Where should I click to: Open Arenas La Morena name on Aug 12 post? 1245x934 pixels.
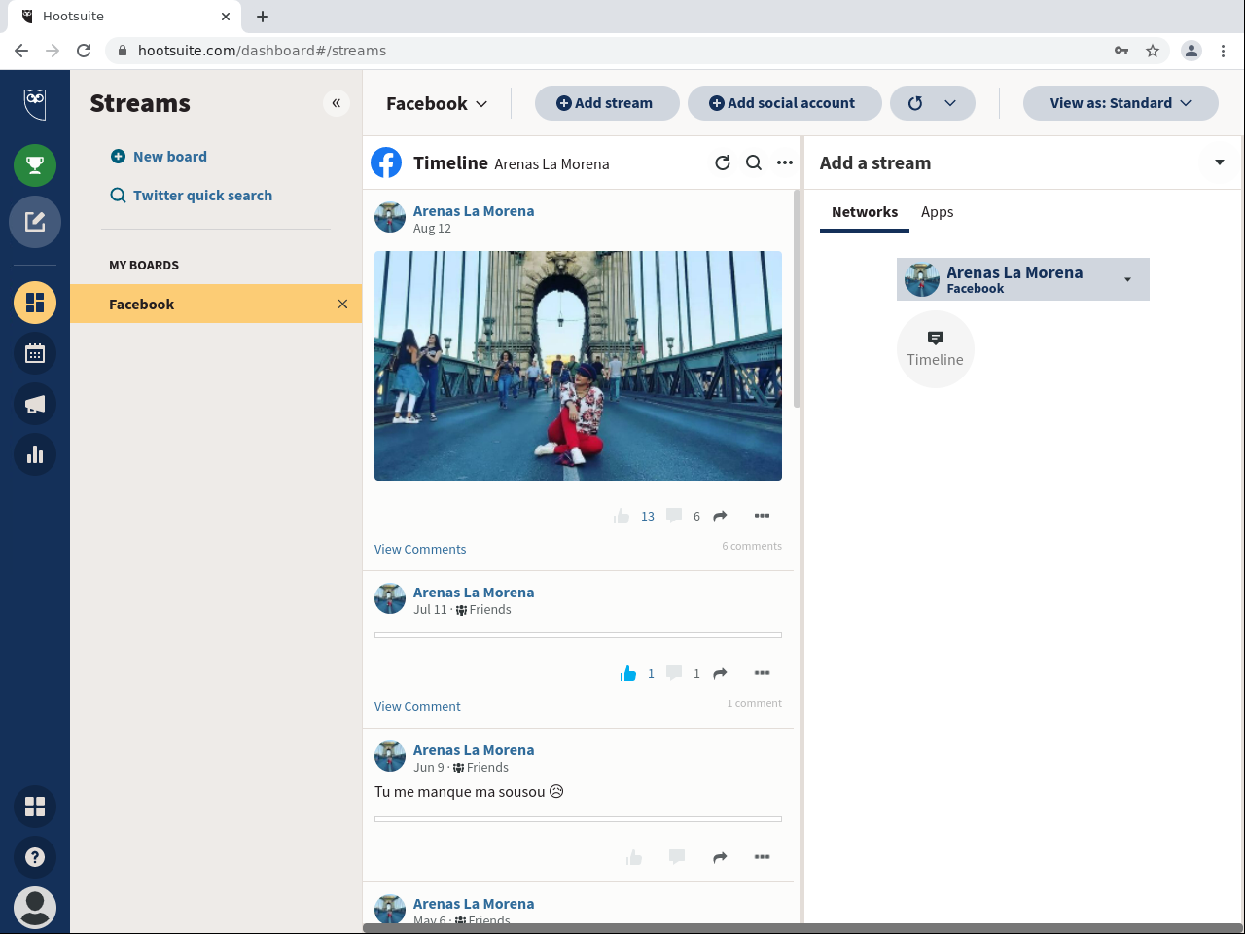tap(474, 211)
